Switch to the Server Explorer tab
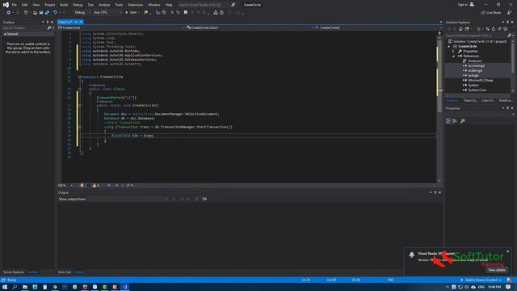 pyautogui.click(x=13, y=272)
